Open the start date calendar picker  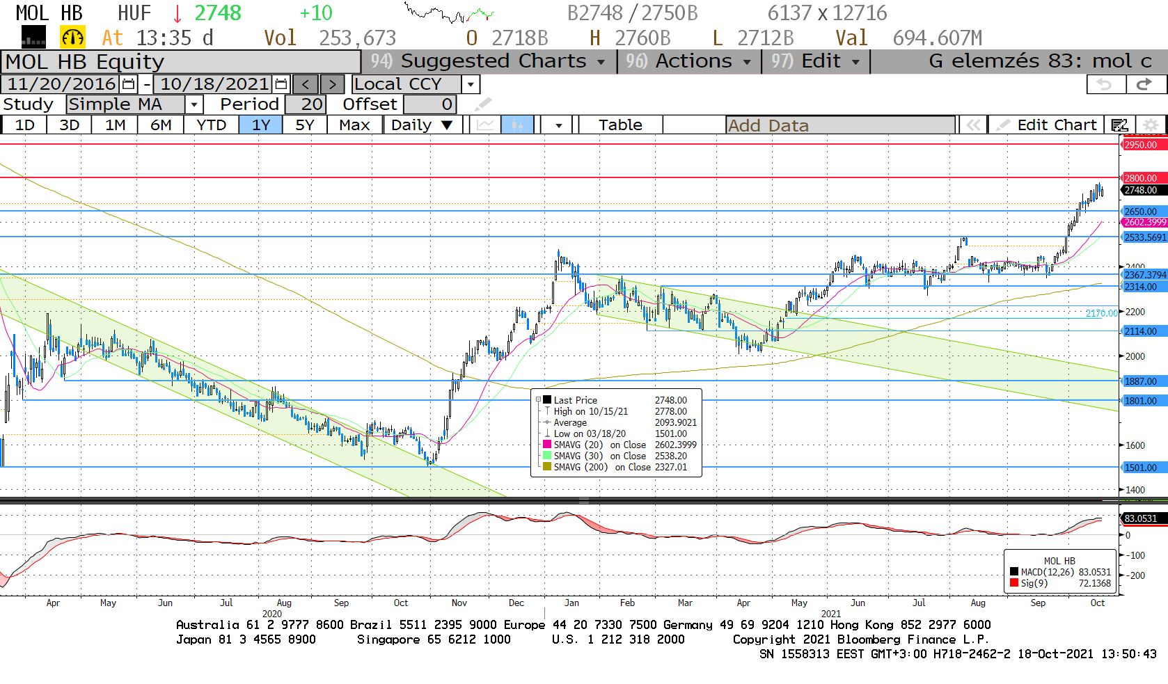(x=129, y=84)
